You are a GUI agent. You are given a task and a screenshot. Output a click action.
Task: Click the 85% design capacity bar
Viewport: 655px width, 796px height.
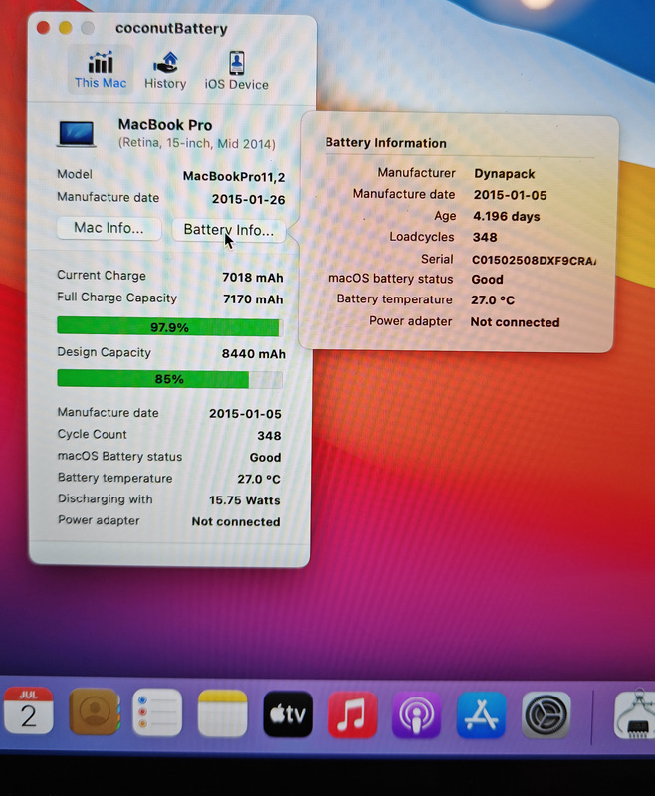[169, 379]
